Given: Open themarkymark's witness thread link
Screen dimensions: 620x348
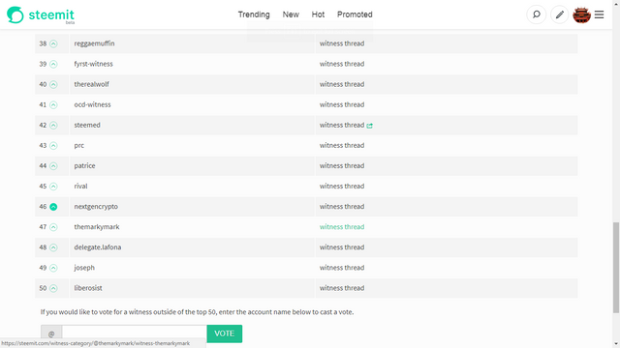Looking at the screenshot, I should (342, 227).
